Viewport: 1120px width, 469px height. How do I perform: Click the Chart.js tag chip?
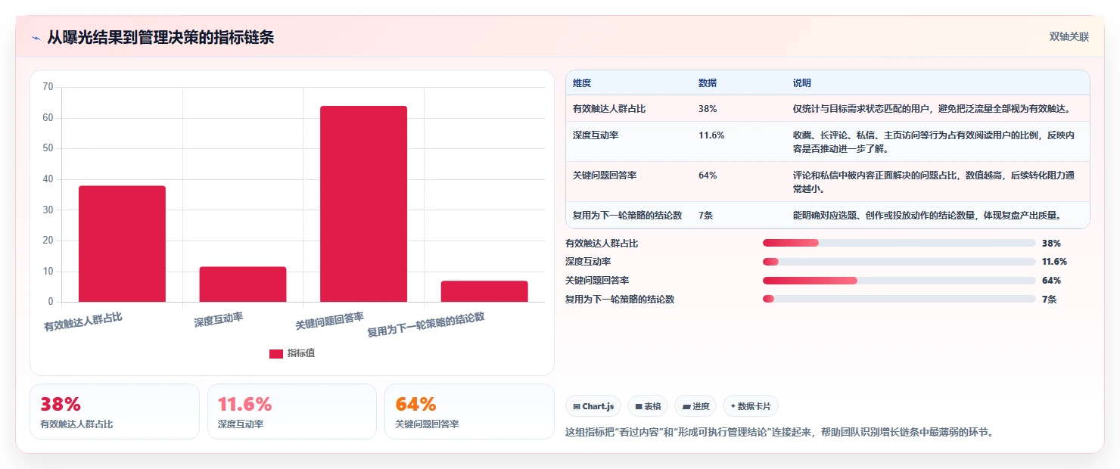(x=593, y=406)
